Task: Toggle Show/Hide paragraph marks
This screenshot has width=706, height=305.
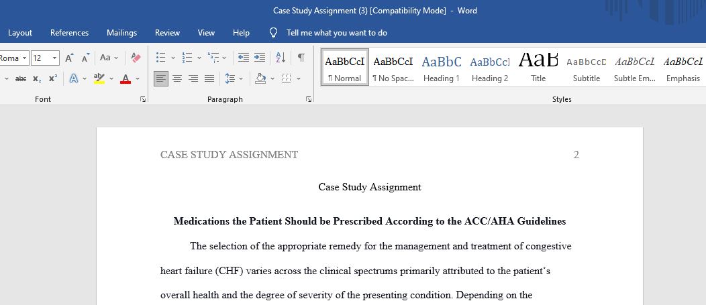Action: click(301, 58)
